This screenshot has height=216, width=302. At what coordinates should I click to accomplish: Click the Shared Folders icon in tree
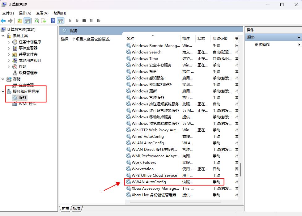coord(15,54)
